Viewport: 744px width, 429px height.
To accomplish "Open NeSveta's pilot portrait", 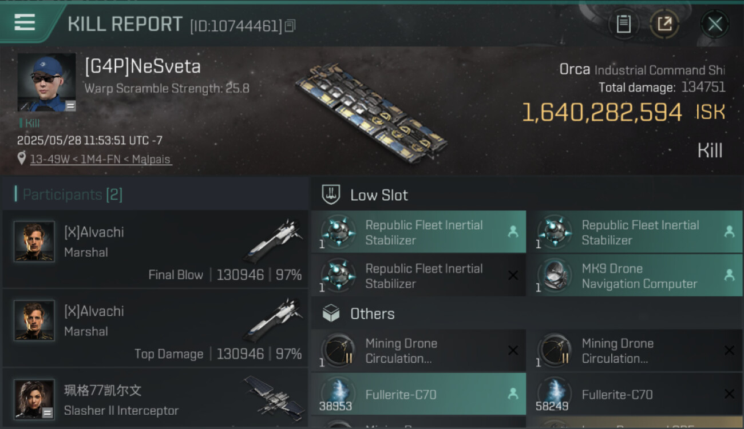I will click(x=46, y=82).
